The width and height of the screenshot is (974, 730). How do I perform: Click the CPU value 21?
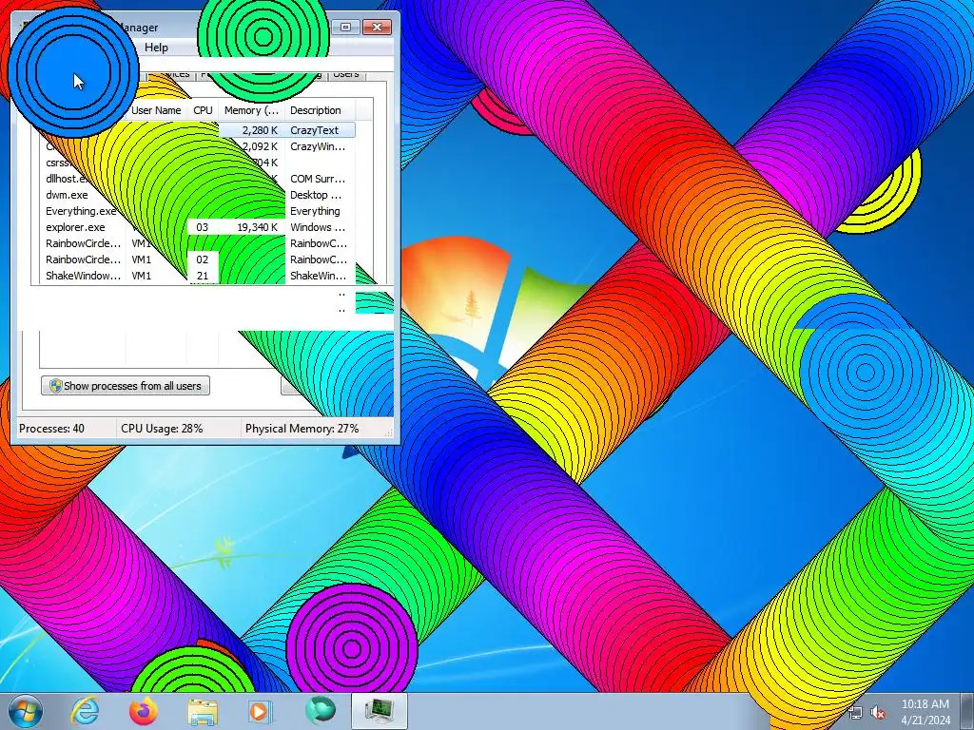pyautogui.click(x=202, y=276)
